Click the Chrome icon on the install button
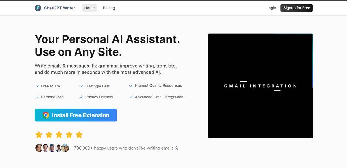 (x=46, y=115)
